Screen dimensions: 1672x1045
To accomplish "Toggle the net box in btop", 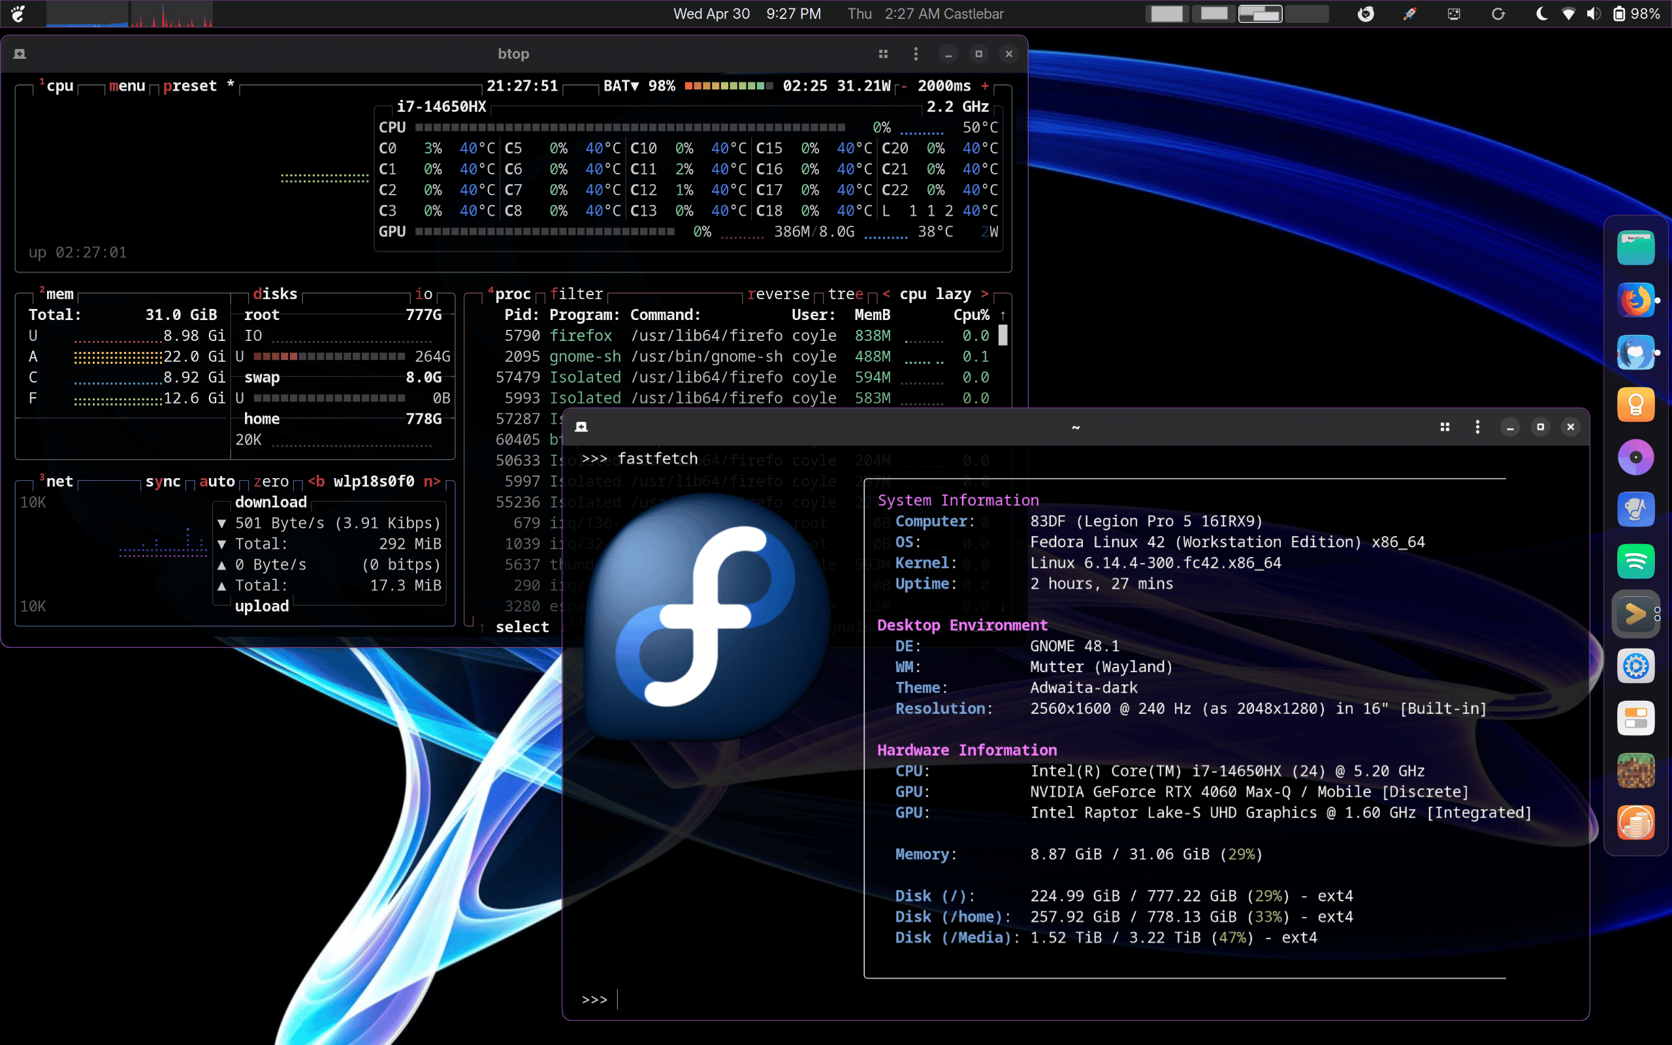I will (56, 481).
